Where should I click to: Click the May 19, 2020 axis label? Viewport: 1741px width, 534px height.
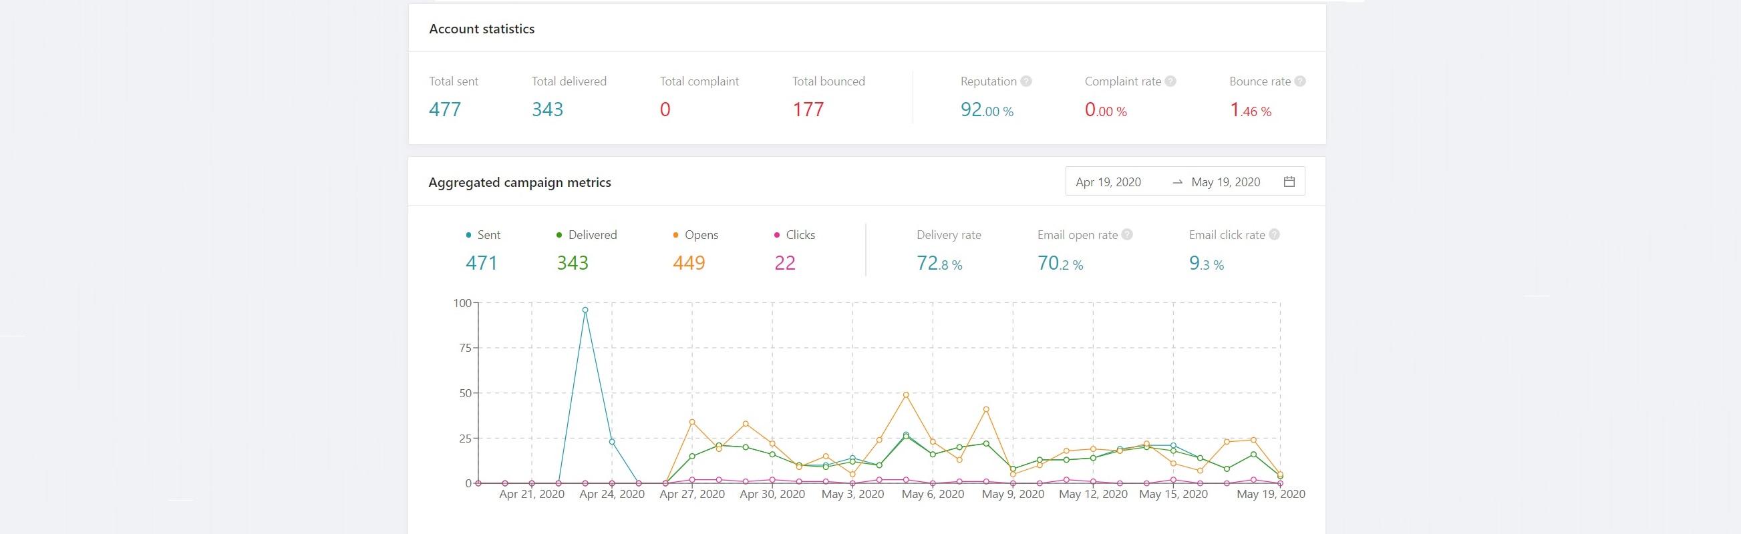click(x=1271, y=494)
